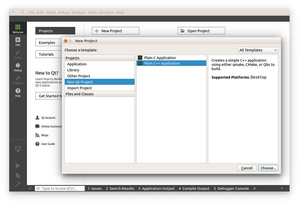This screenshot has width=300, height=203.
Task: Click the Qt Account person icon
Action: click(37, 118)
